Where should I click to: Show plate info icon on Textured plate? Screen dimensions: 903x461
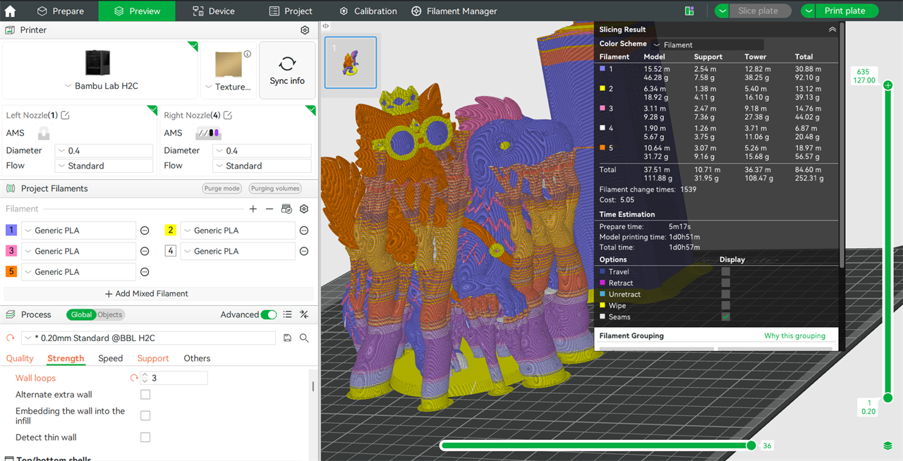pos(248,54)
